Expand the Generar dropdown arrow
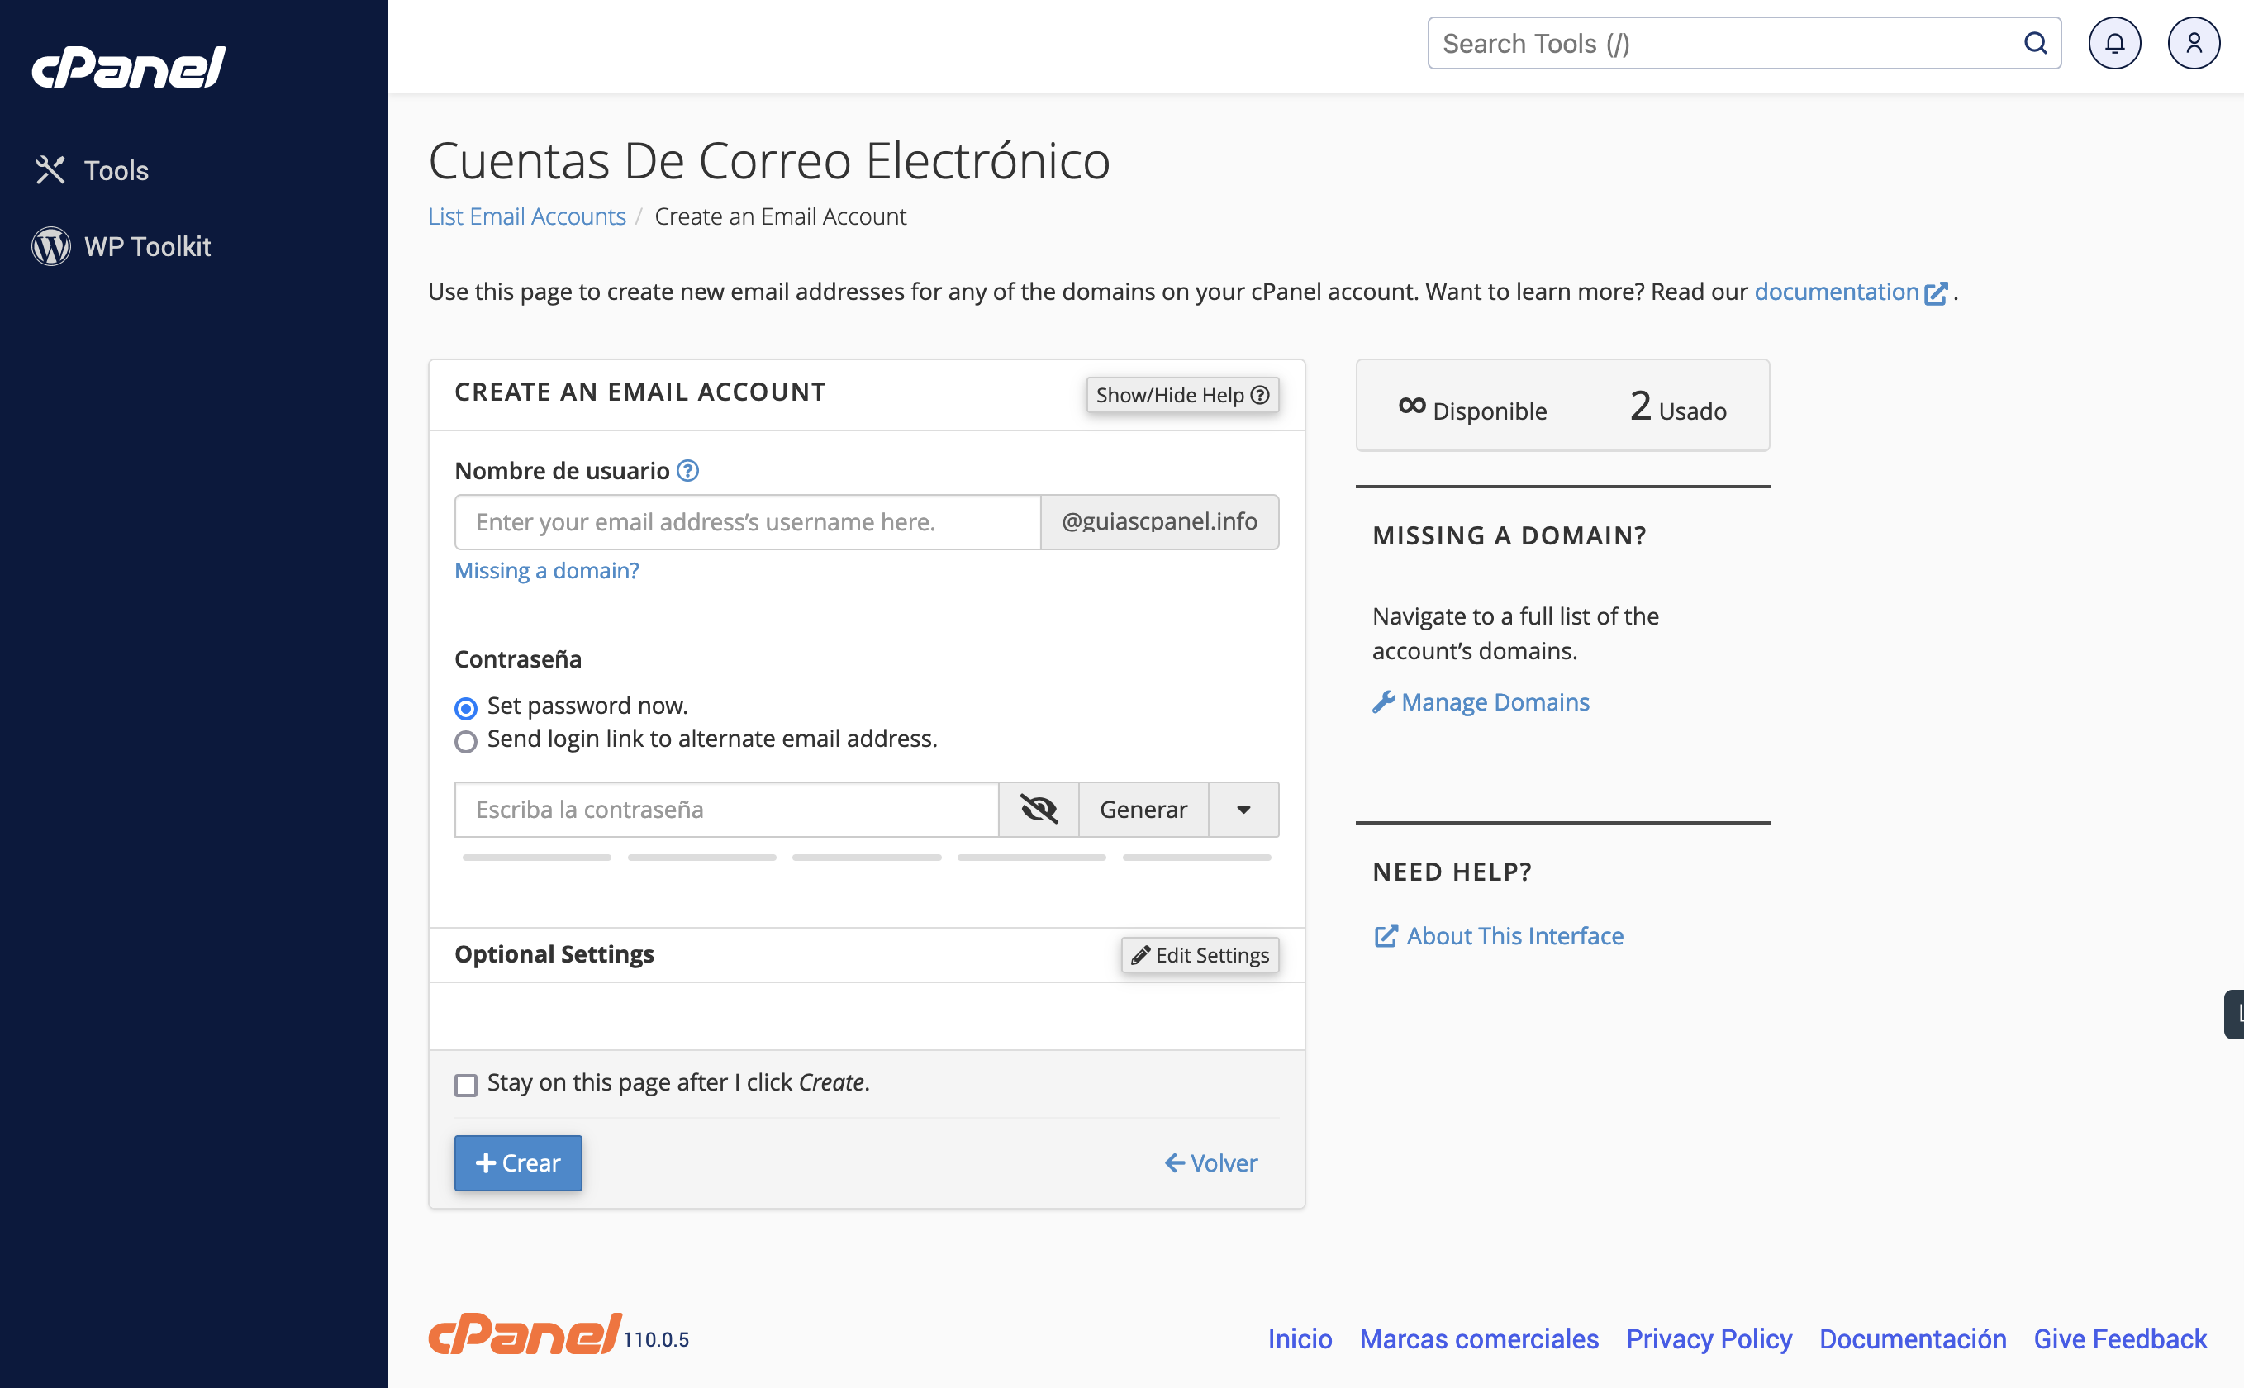The width and height of the screenshot is (2244, 1388). tap(1243, 810)
